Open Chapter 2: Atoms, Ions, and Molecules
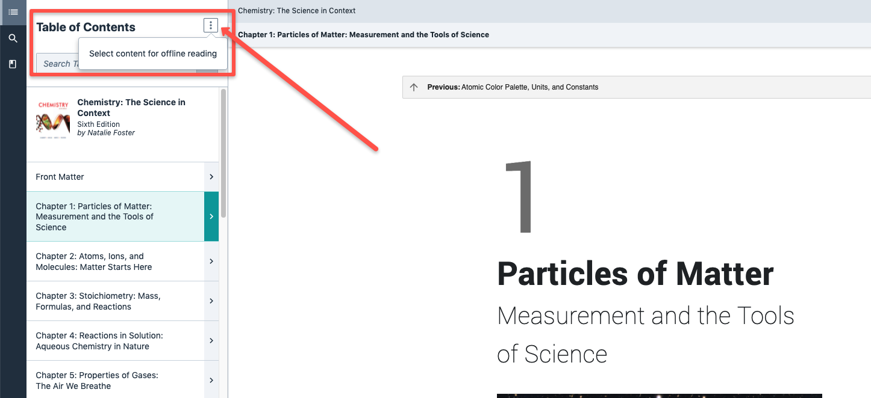 point(94,262)
